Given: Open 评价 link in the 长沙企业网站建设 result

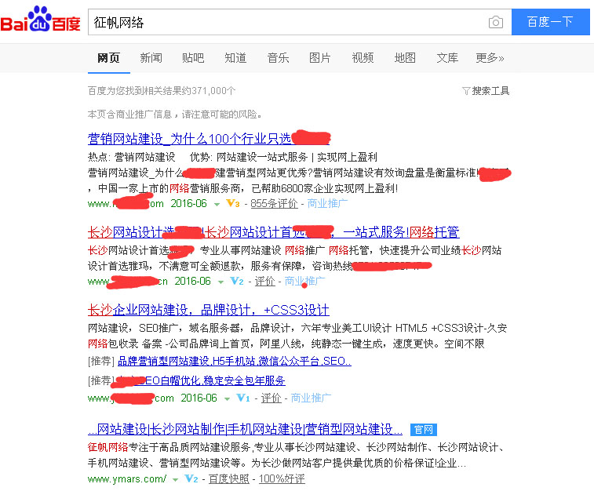Looking at the screenshot, I should click(271, 398).
